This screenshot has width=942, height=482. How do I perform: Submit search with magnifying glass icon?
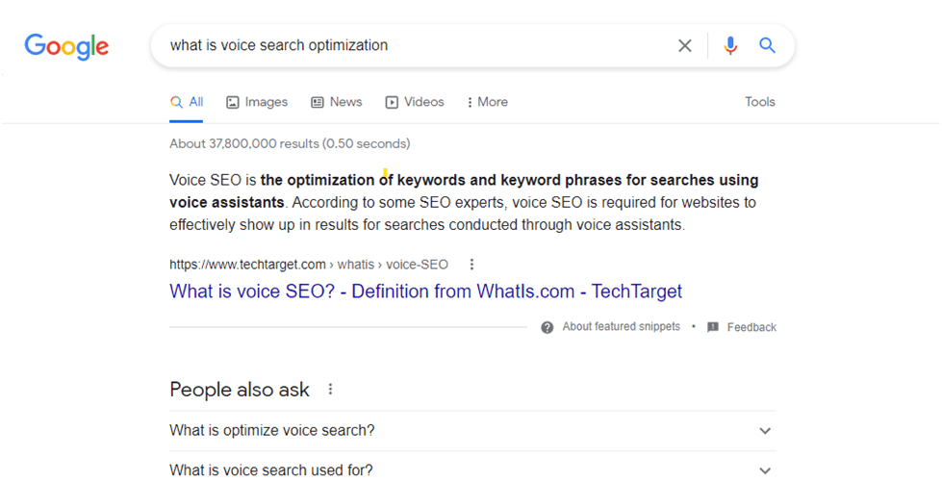(767, 45)
